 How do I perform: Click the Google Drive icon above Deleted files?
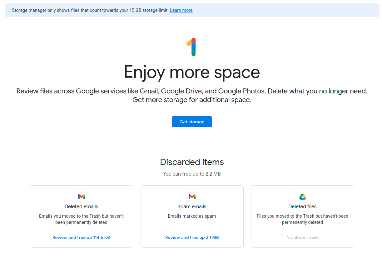point(303,197)
